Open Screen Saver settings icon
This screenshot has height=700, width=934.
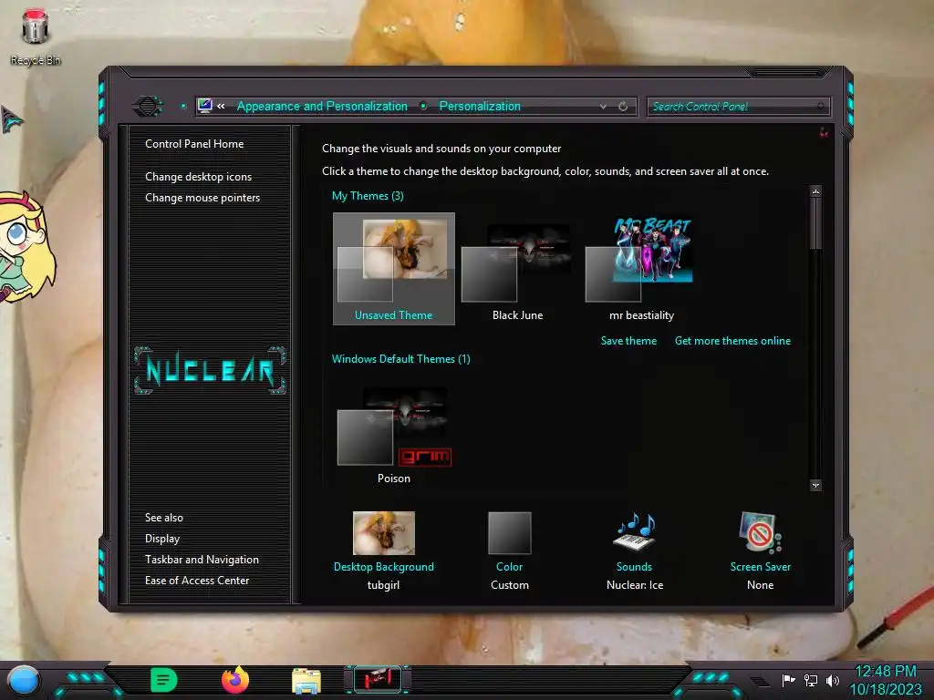click(x=760, y=531)
